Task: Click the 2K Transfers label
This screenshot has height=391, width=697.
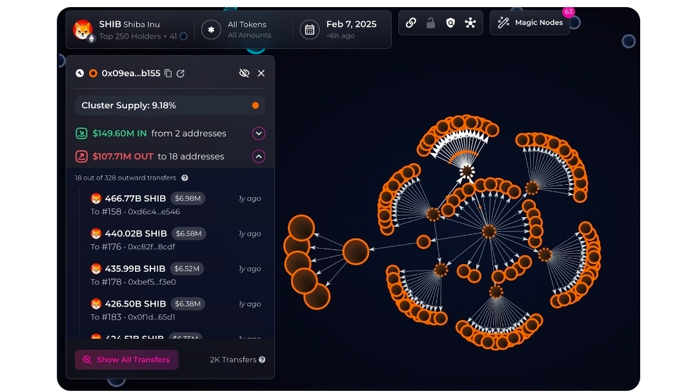Action: (x=233, y=359)
